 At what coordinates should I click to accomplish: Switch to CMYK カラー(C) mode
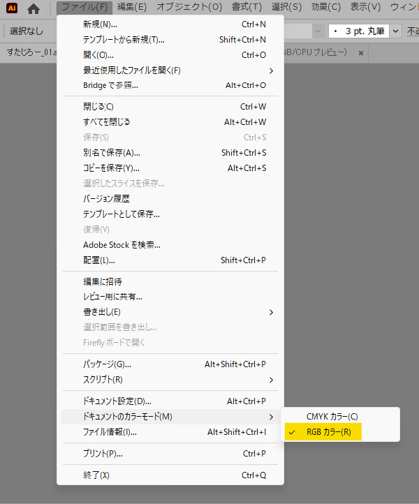(341, 417)
